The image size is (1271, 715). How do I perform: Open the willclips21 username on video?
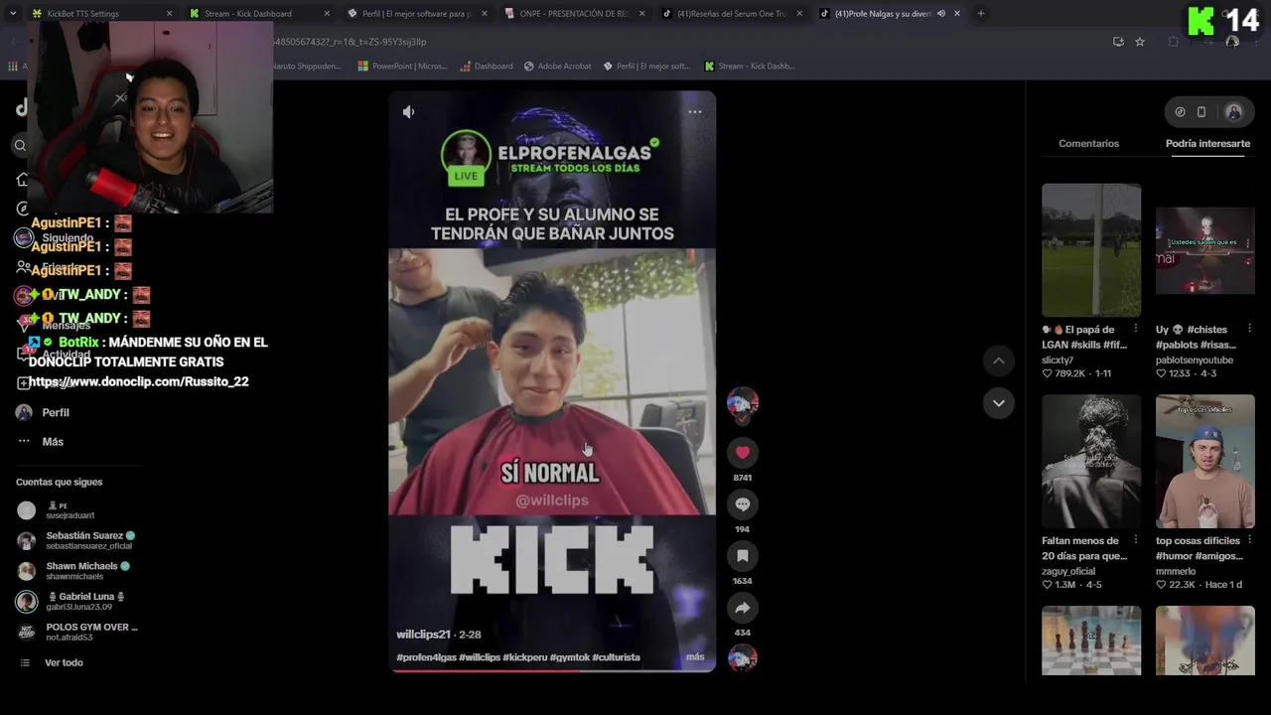click(423, 635)
